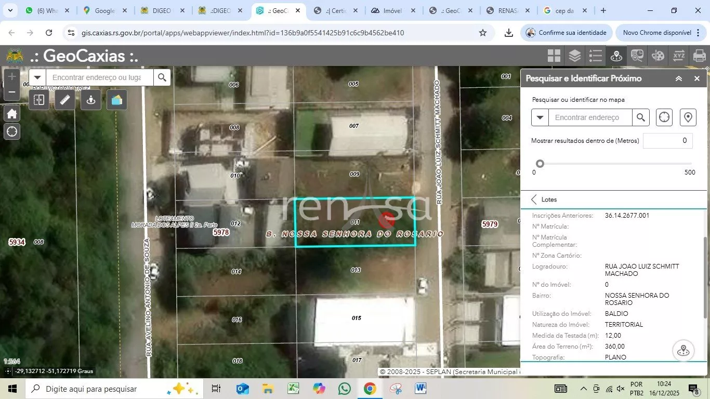Open the layers list stack icon
The image size is (710, 399).
[574, 56]
